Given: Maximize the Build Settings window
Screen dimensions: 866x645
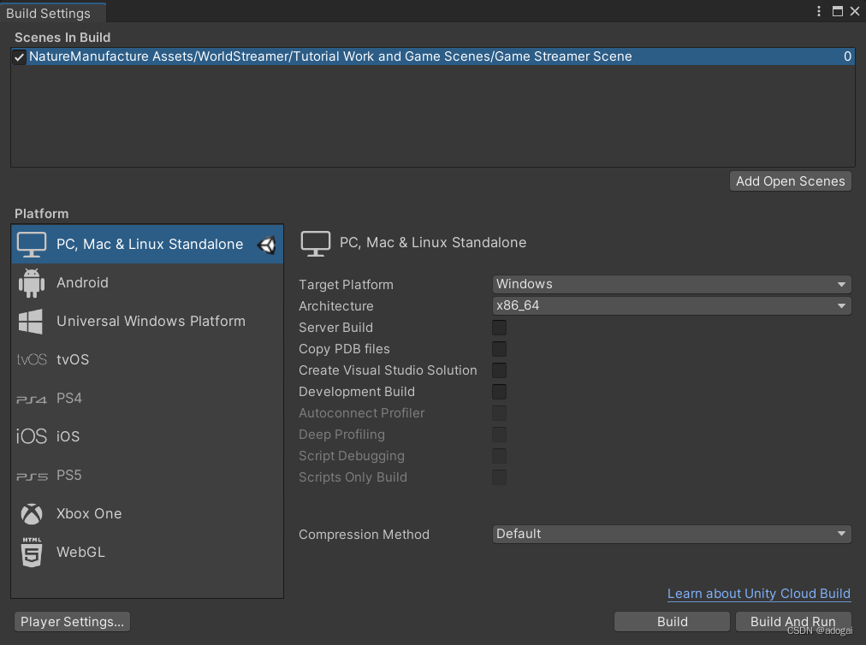Looking at the screenshot, I should (x=837, y=11).
